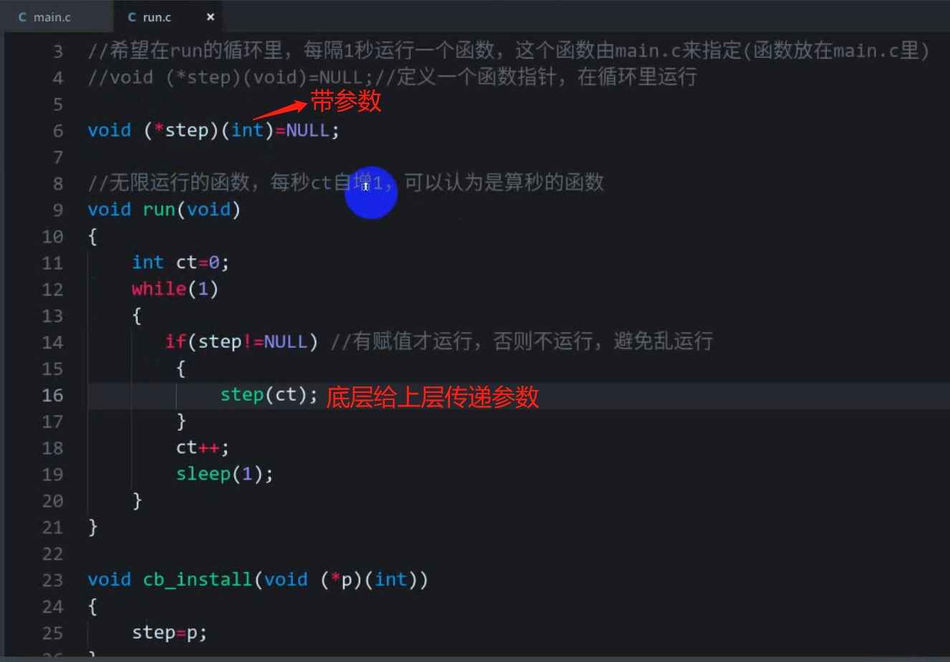
Task: Click line number 3 in the gutter
Action: click(x=58, y=52)
